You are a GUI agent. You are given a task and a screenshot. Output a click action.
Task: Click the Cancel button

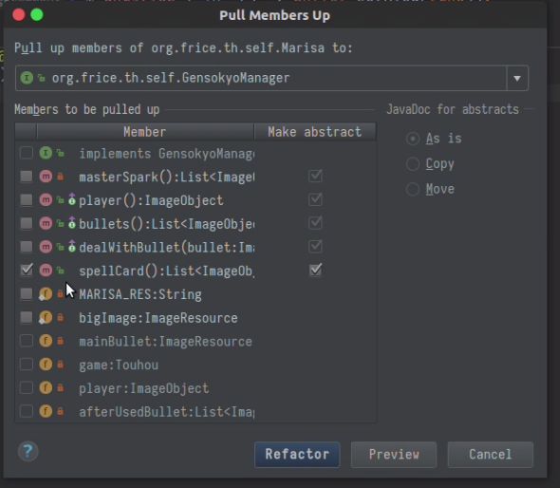tap(491, 455)
